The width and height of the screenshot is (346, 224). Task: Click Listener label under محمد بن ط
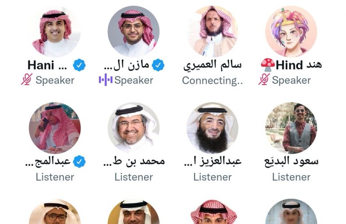[x=134, y=177]
